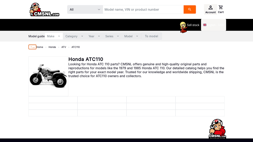Click the To model button
The height and width of the screenshot is (142, 253).
(x=151, y=36)
